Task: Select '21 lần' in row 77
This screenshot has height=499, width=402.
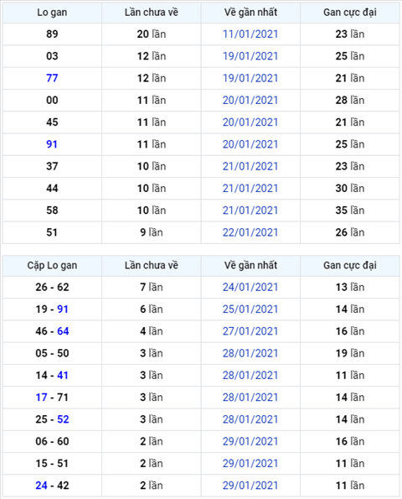Action: tap(350, 78)
